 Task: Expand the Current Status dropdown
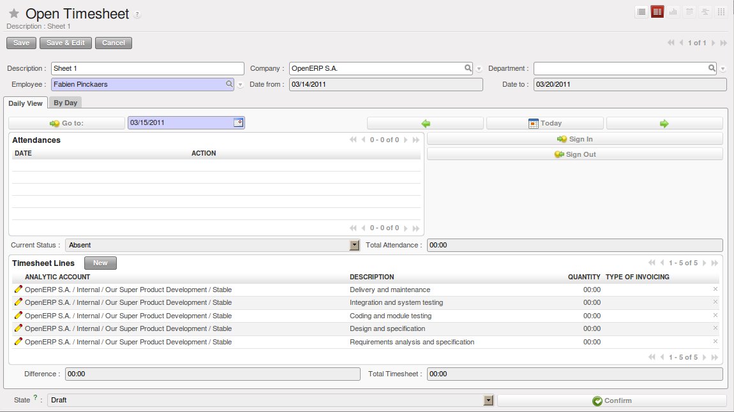point(355,245)
